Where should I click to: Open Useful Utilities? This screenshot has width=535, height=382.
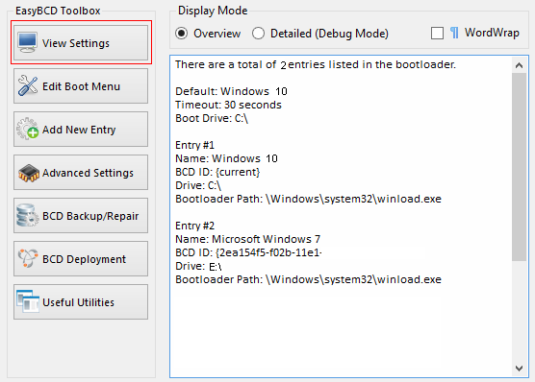[81, 302]
